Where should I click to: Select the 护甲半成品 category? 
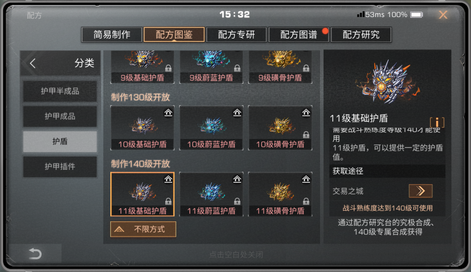coord(60,91)
